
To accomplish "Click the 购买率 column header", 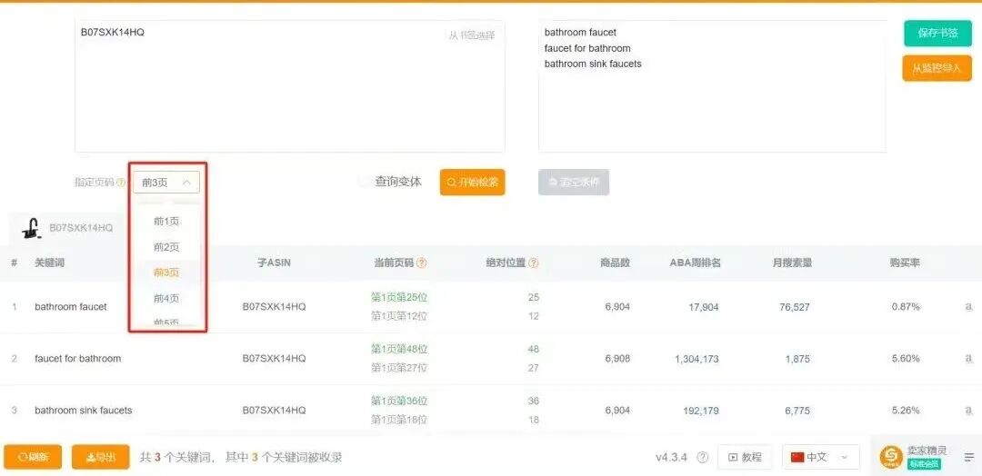I will point(905,263).
